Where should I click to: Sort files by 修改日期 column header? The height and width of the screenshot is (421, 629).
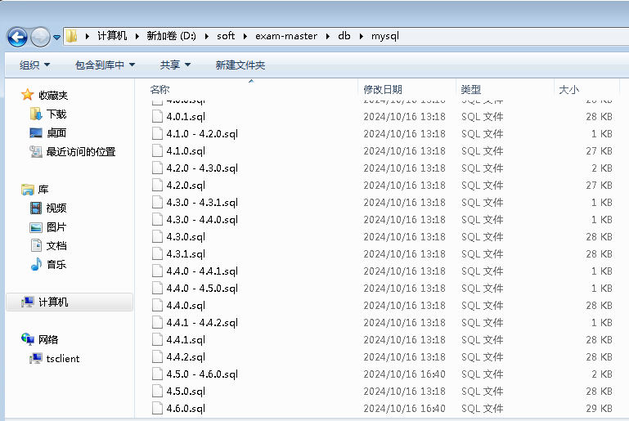click(383, 90)
